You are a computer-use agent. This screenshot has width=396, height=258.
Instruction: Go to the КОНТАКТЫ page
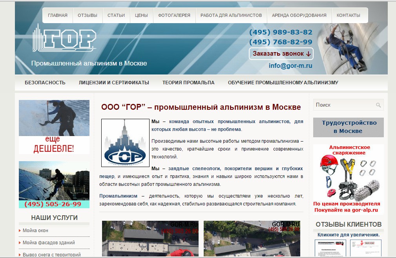(x=349, y=15)
